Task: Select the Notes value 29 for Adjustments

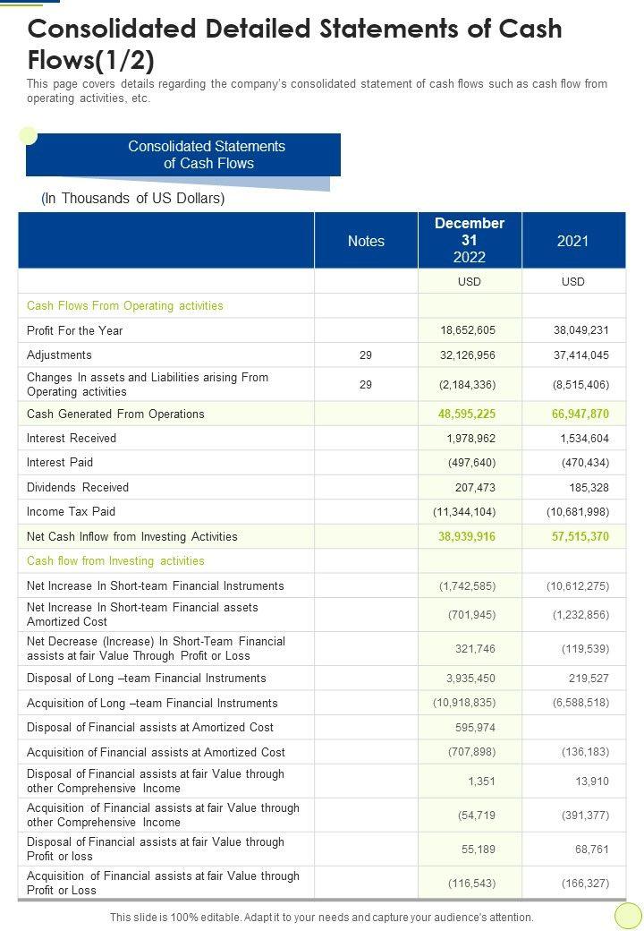Action: coord(366,355)
